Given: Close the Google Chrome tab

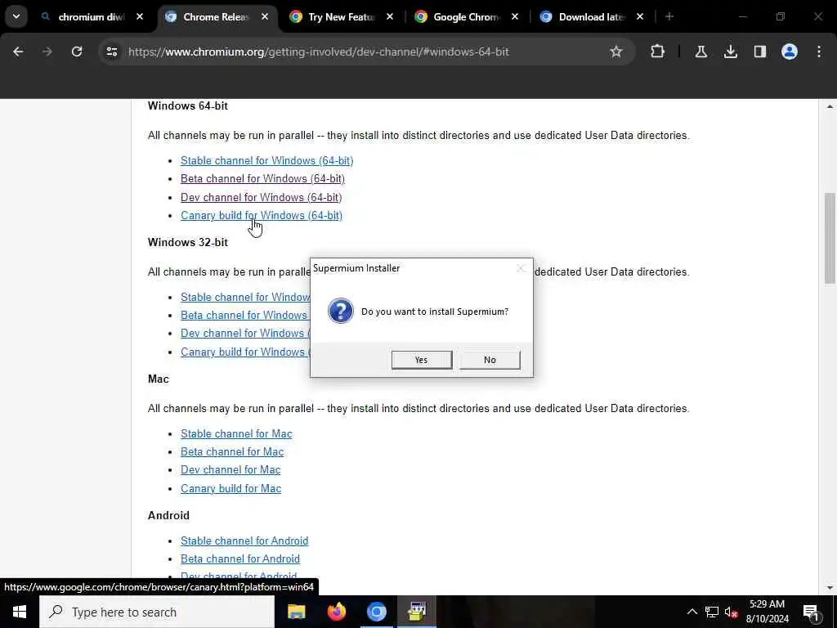Looking at the screenshot, I should pyautogui.click(x=515, y=16).
